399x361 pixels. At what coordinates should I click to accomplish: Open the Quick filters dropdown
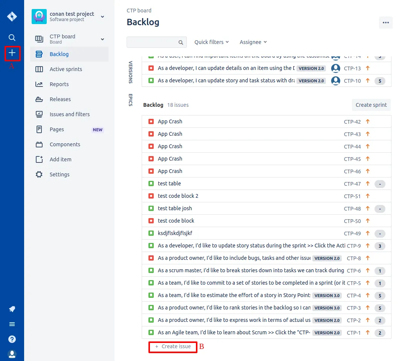(x=211, y=42)
